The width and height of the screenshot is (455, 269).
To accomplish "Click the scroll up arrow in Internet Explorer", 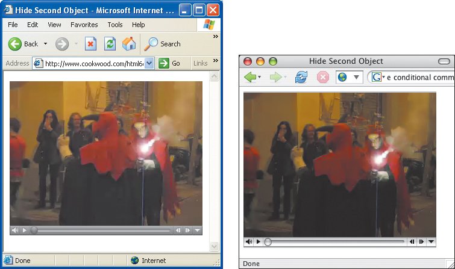I will click(214, 76).
